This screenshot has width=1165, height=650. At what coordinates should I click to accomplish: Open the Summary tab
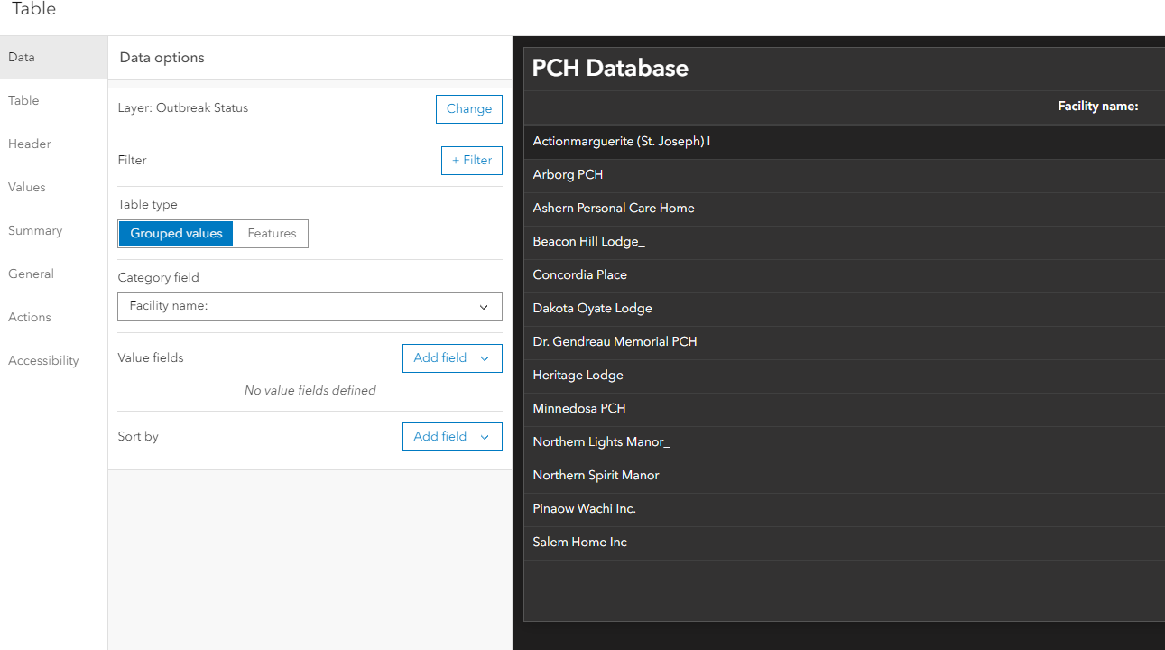(x=53, y=230)
